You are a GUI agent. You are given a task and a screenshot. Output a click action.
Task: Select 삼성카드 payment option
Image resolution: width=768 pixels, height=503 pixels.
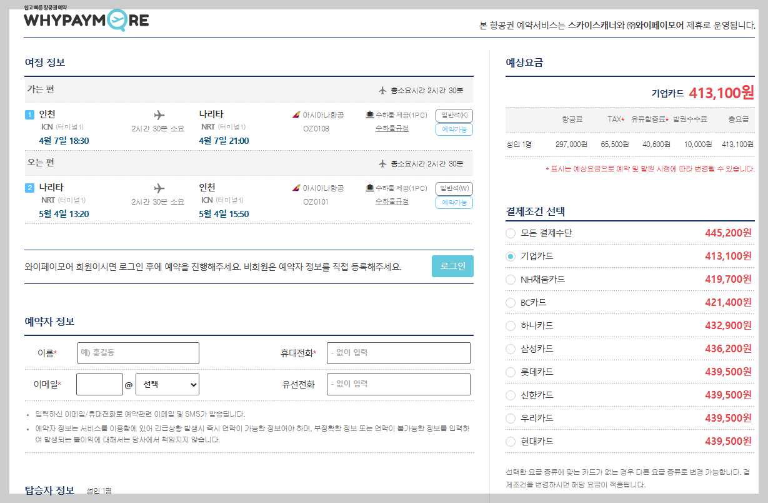tap(511, 349)
